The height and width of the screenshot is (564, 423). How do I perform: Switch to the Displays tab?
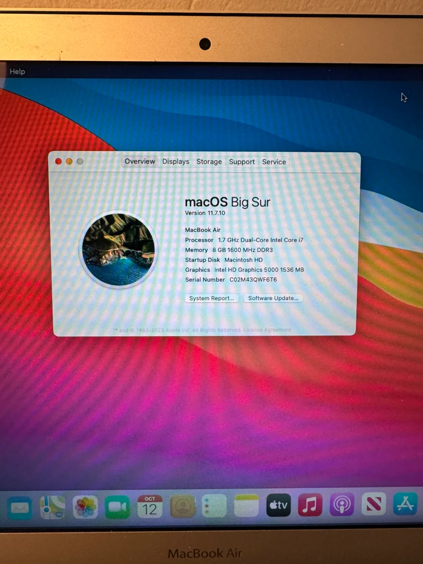pos(175,162)
